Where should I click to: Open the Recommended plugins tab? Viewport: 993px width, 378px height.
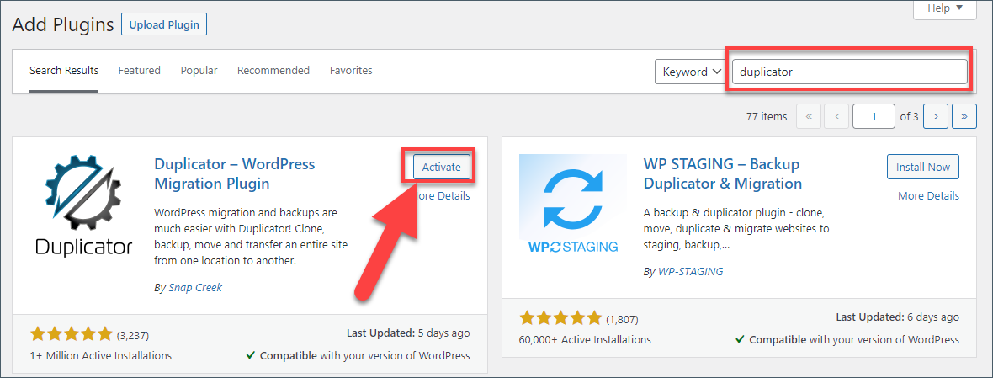click(273, 70)
